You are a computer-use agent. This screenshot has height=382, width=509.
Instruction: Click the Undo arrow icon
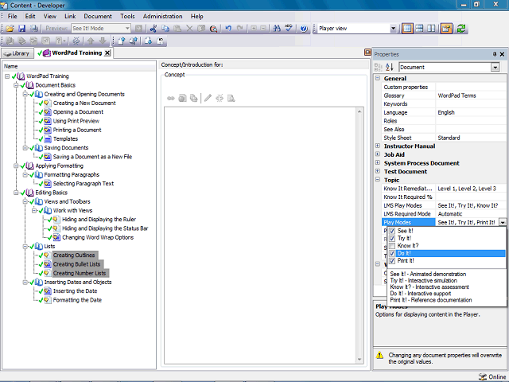pyautogui.click(x=228, y=29)
